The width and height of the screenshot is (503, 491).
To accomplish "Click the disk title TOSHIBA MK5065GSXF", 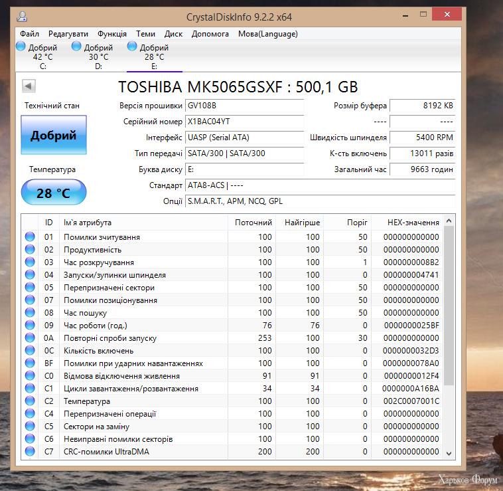I will 200,86.
